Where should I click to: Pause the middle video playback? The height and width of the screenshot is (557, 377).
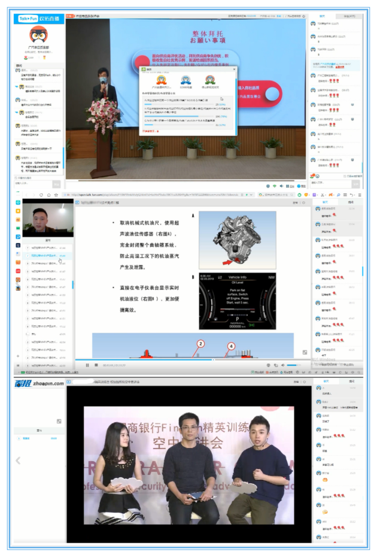tap(87, 365)
